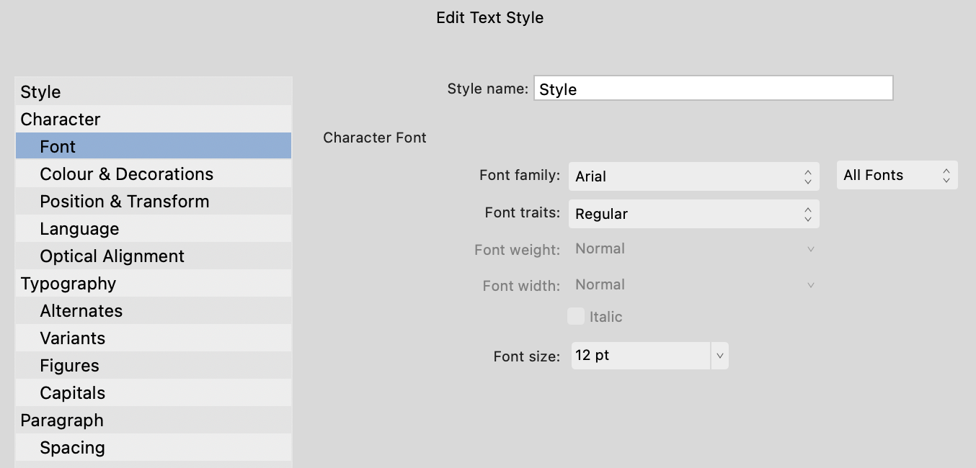The width and height of the screenshot is (976, 468).
Task: Open the Alternates settings
Action: click(81, 310)
